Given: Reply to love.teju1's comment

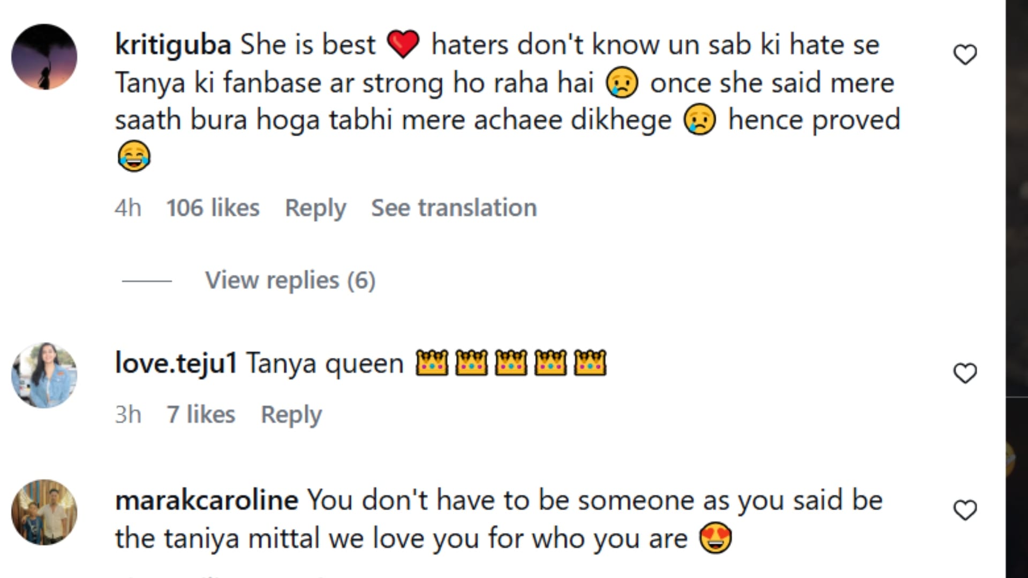Looking at the screenshot, I should tap(291, 414).
